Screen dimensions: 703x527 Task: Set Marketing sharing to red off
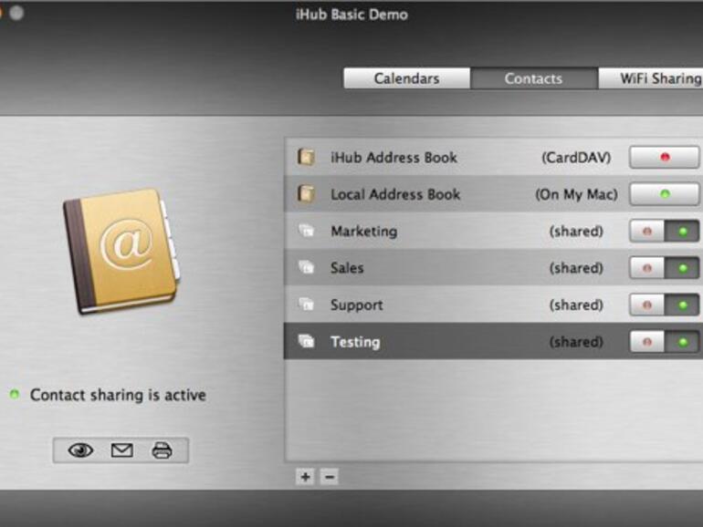(647, 231)
